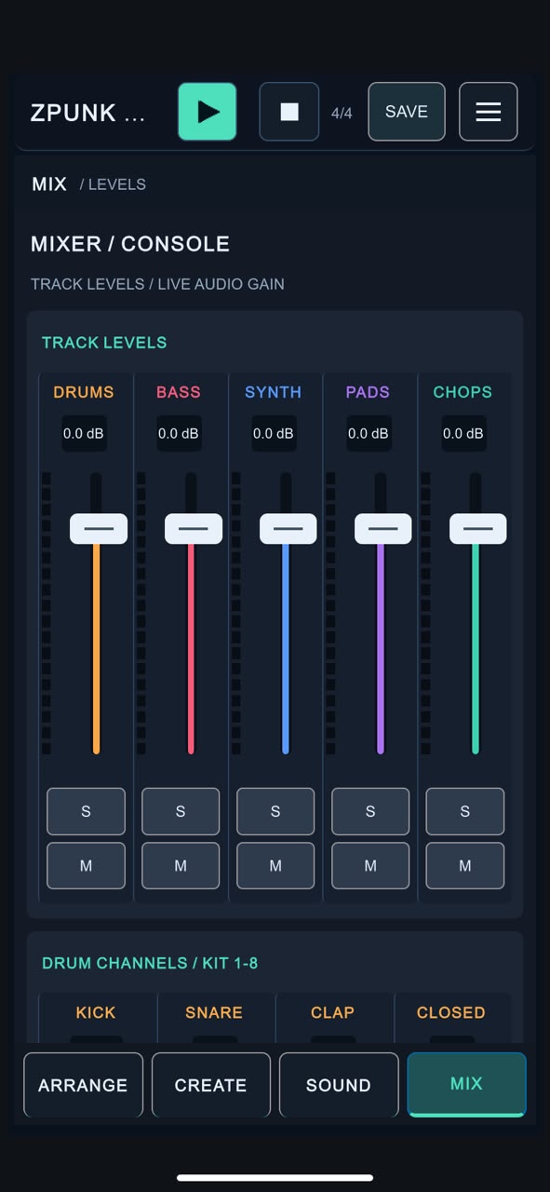Select the CLAP drum channel
550x1192 pixels.
point(332,1012)
